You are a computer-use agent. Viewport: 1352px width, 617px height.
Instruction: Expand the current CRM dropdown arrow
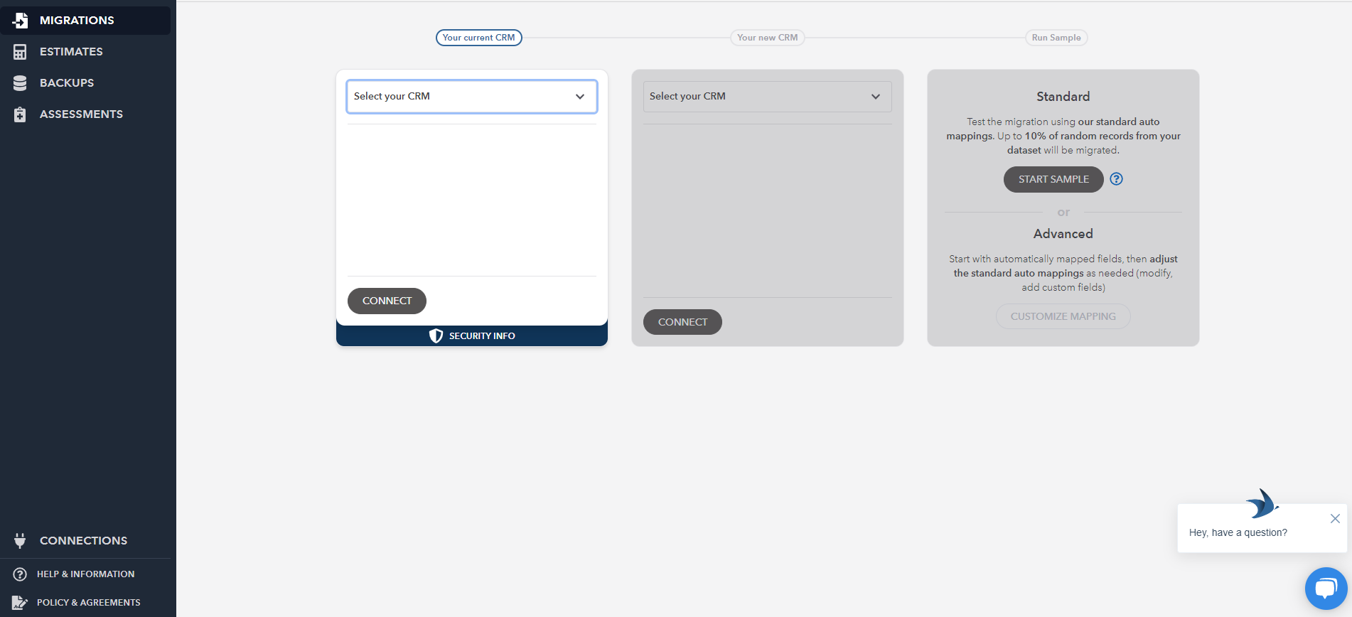[x=580, y=97]
